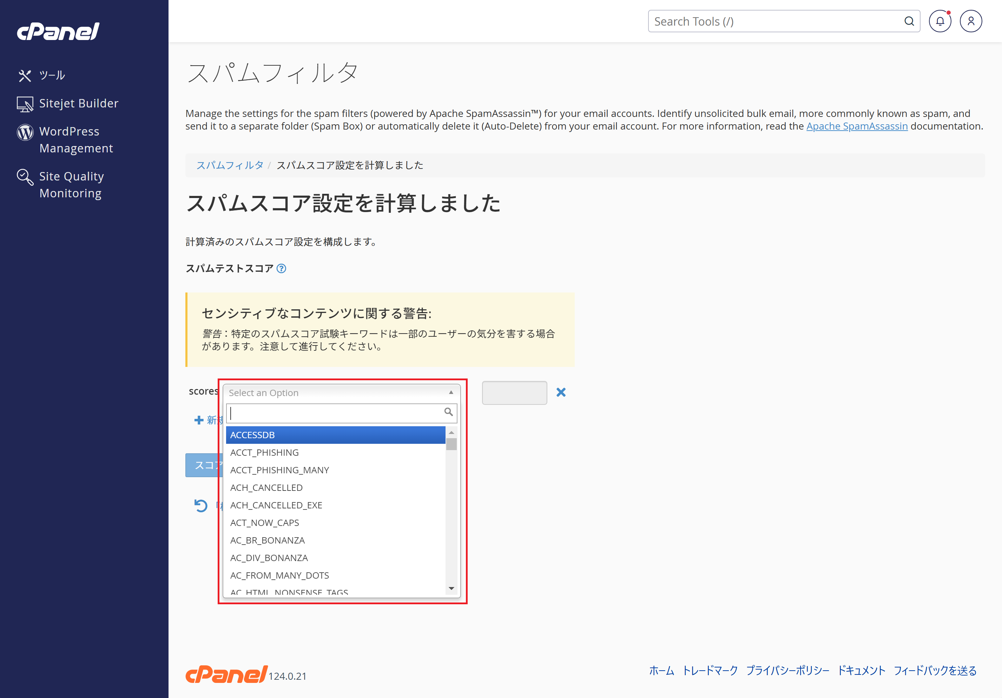The image size is (1002, 698).
Task: Click the score value input field
Action: [x=514, y=393]
